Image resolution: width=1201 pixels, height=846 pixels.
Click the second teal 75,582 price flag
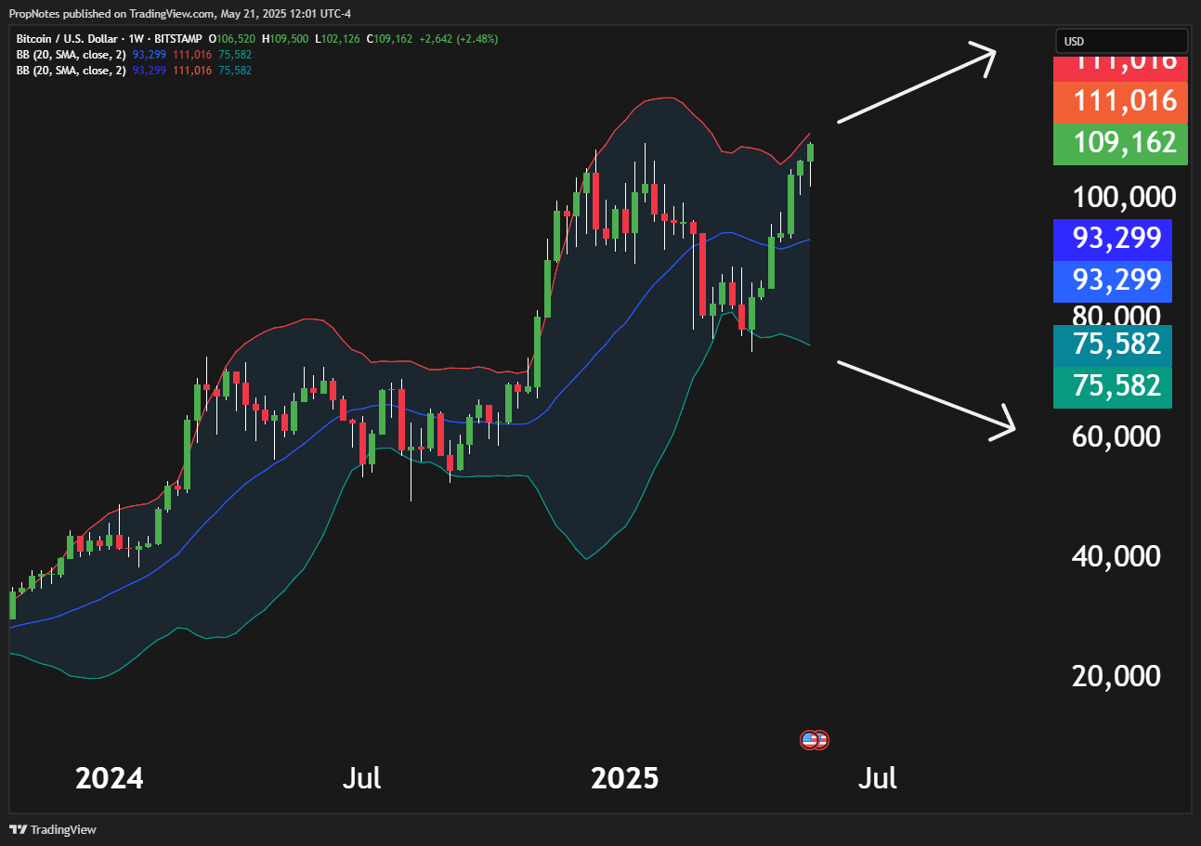(1112, 386)
